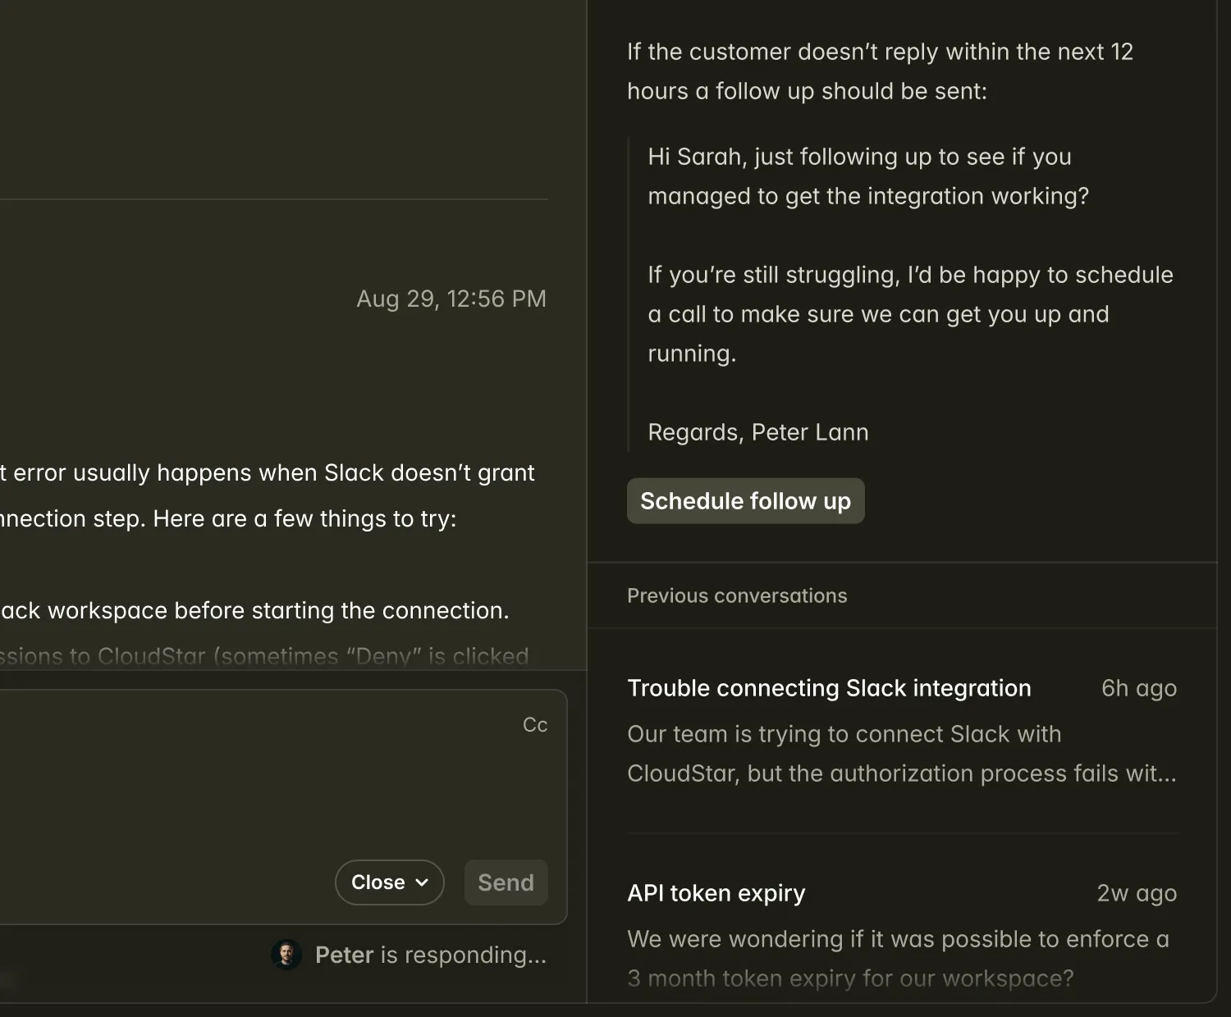Click Peter's avatar photo
1231x1017 pixels.
click(x=286, y=955)
